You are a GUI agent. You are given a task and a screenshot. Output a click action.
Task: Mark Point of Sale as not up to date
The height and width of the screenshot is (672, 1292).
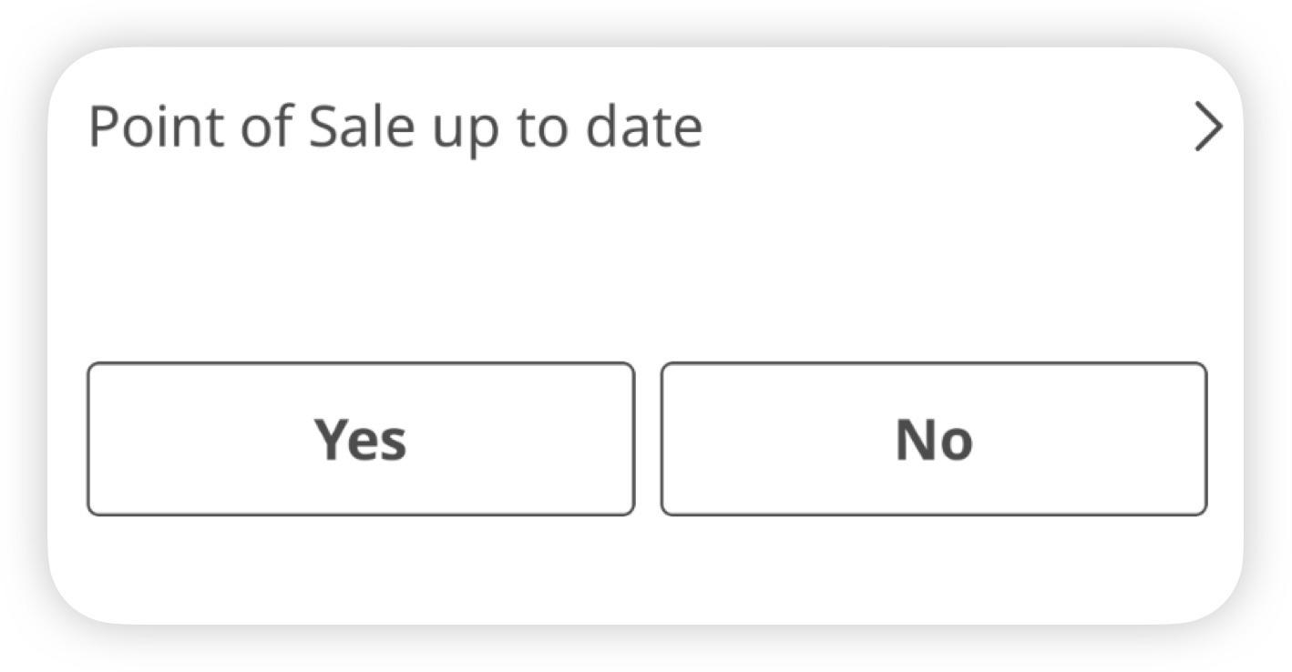pos(934,439)
